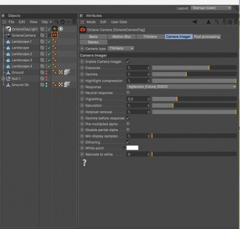Pick the White point color swatch
Screen dimensions: 240x229
[x=133, y=148]
